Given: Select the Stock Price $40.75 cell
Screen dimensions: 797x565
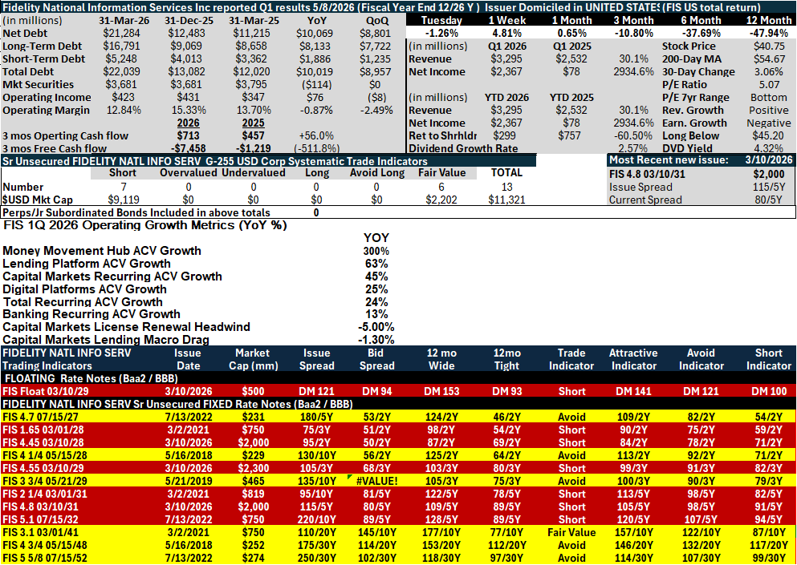Looking at the screenshot, I should (771, 46).
